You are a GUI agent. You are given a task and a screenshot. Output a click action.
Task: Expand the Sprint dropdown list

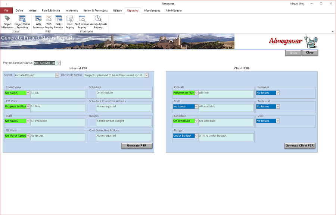[x=57, y=75]
